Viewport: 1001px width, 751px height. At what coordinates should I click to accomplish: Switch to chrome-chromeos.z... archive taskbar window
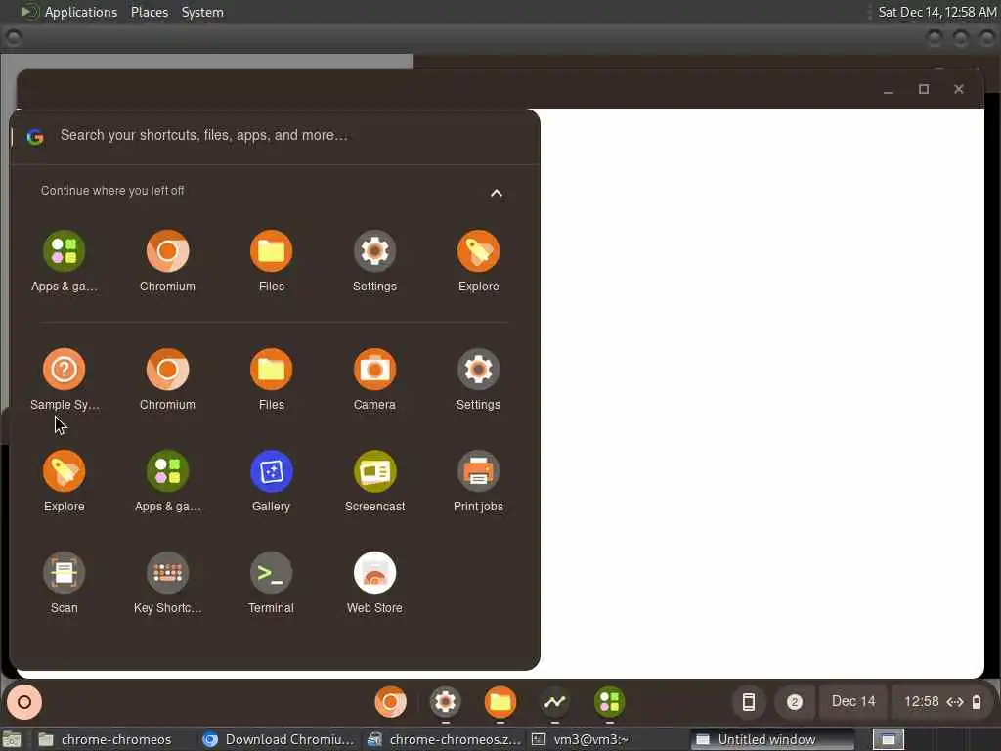pos(445,739)
